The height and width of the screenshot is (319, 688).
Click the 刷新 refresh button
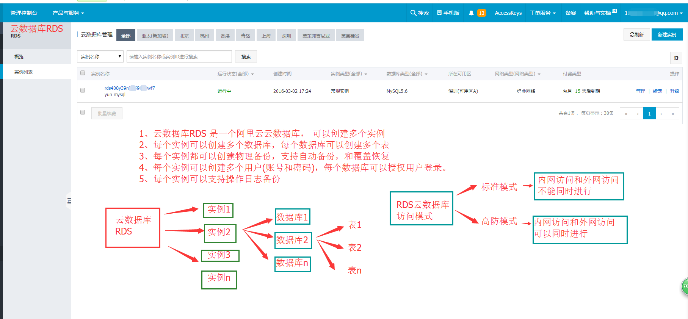[x=637, y=34]
